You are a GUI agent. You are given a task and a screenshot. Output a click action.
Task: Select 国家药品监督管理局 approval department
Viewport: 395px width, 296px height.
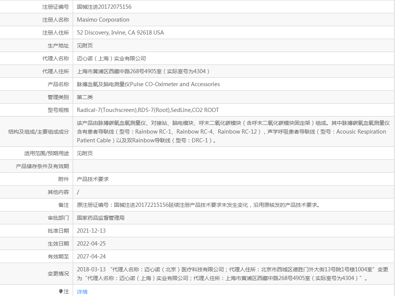click(x=100, y=218)
